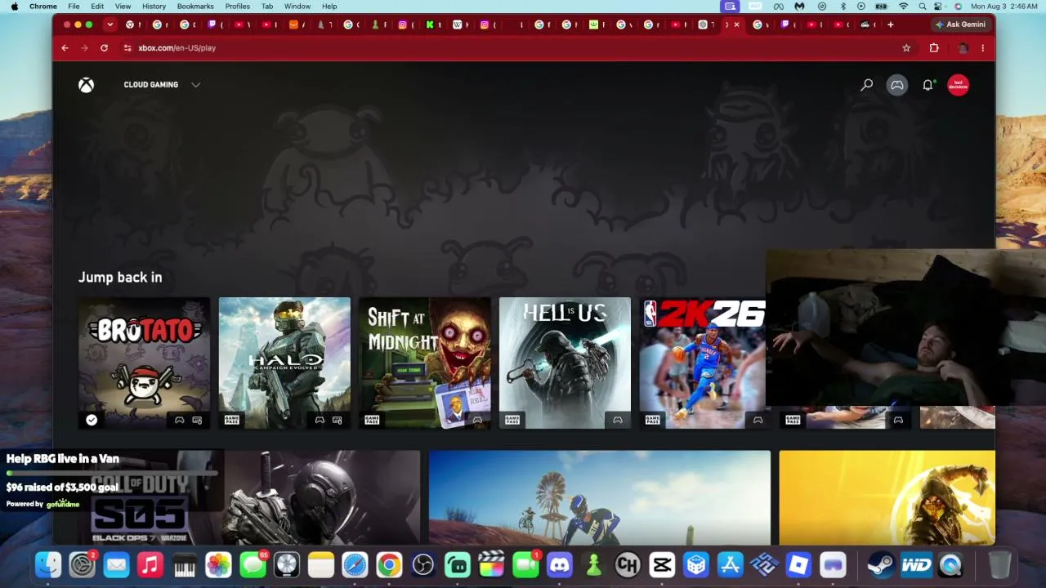Open Roblox from the Dock
The image size is (1046, 588).
pyautogui.click(x=798, y=564)
